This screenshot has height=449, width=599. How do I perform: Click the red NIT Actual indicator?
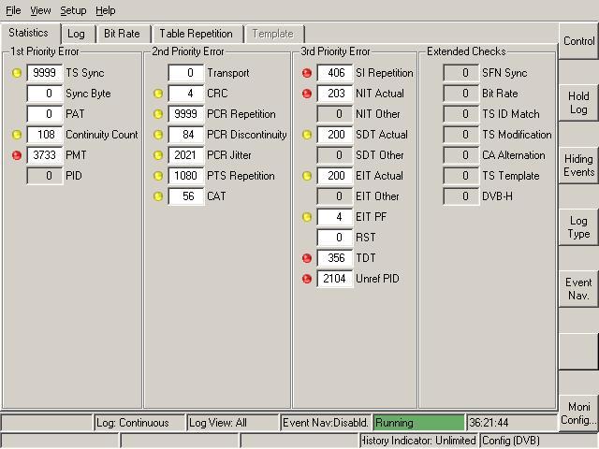307,94
